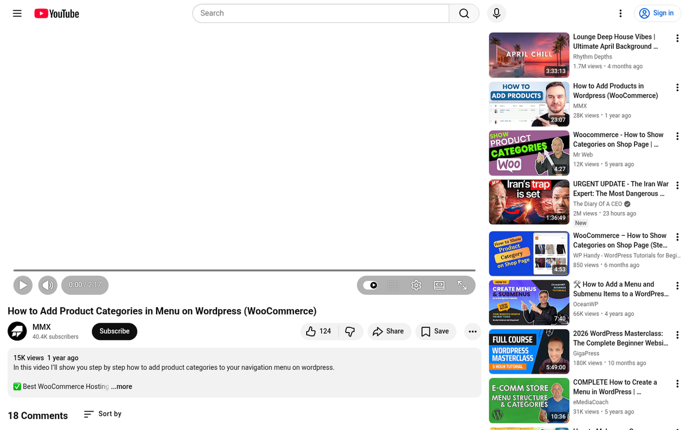Mute the video with speaker icon

pos(48,285)
